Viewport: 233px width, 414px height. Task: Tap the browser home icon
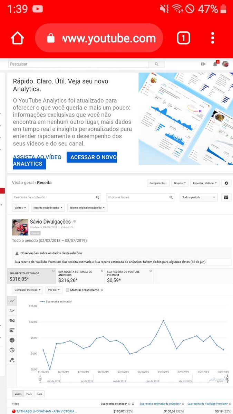click(17, 38)
